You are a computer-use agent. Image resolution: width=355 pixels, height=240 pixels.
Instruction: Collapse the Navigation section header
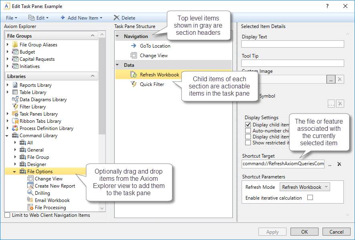[x=118, y=36]
